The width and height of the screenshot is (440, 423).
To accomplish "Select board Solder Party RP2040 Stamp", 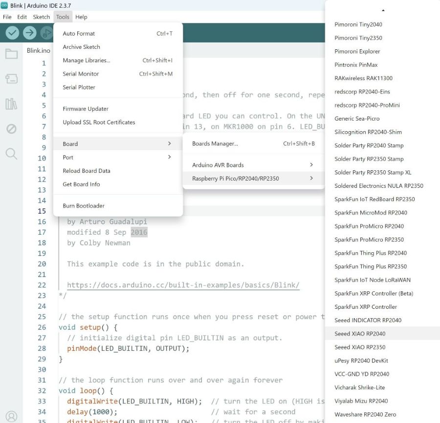I will 382,145.
